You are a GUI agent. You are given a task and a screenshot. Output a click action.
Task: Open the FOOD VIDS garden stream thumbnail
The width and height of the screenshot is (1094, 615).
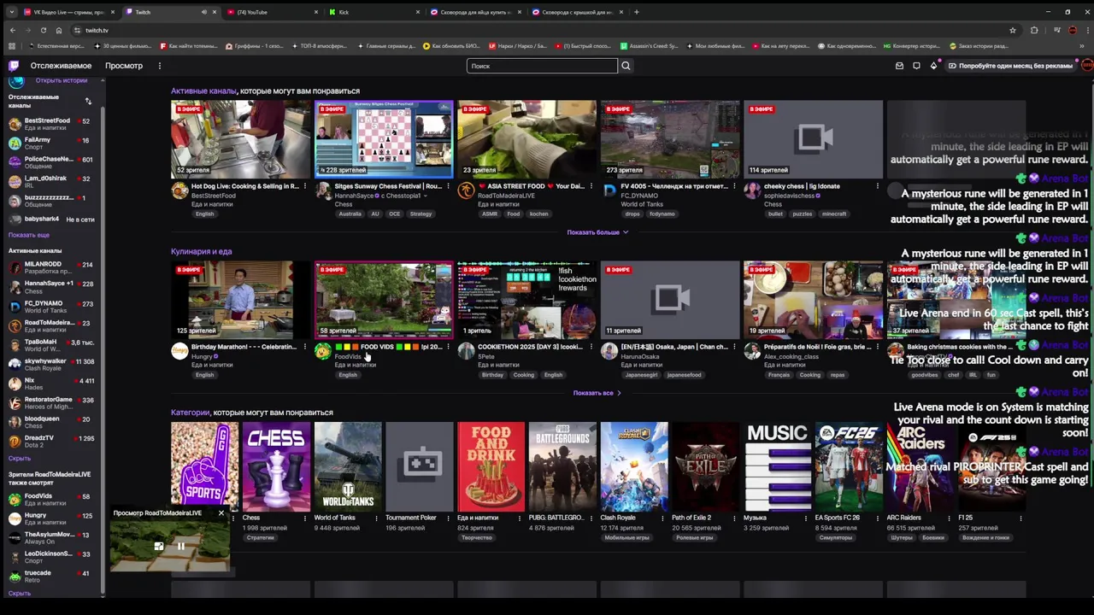click(384, 299)
